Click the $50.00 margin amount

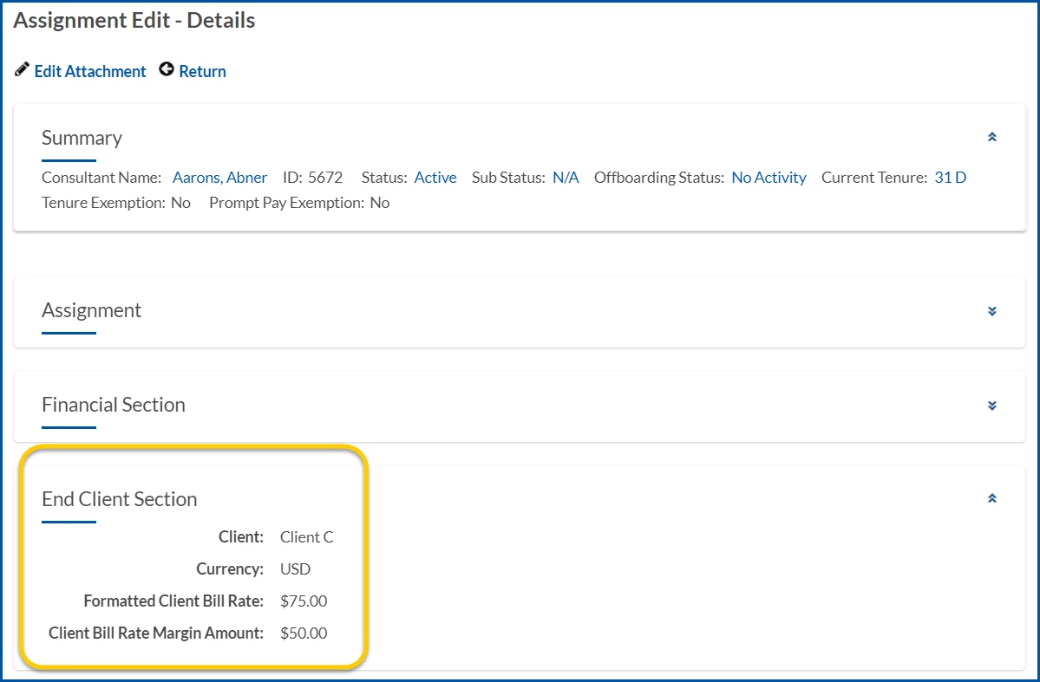[303, 633]
